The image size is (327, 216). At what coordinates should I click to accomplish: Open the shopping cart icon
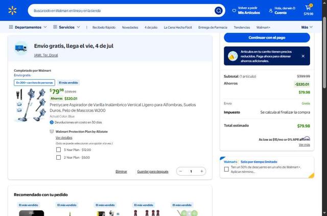tap(308, 8)
